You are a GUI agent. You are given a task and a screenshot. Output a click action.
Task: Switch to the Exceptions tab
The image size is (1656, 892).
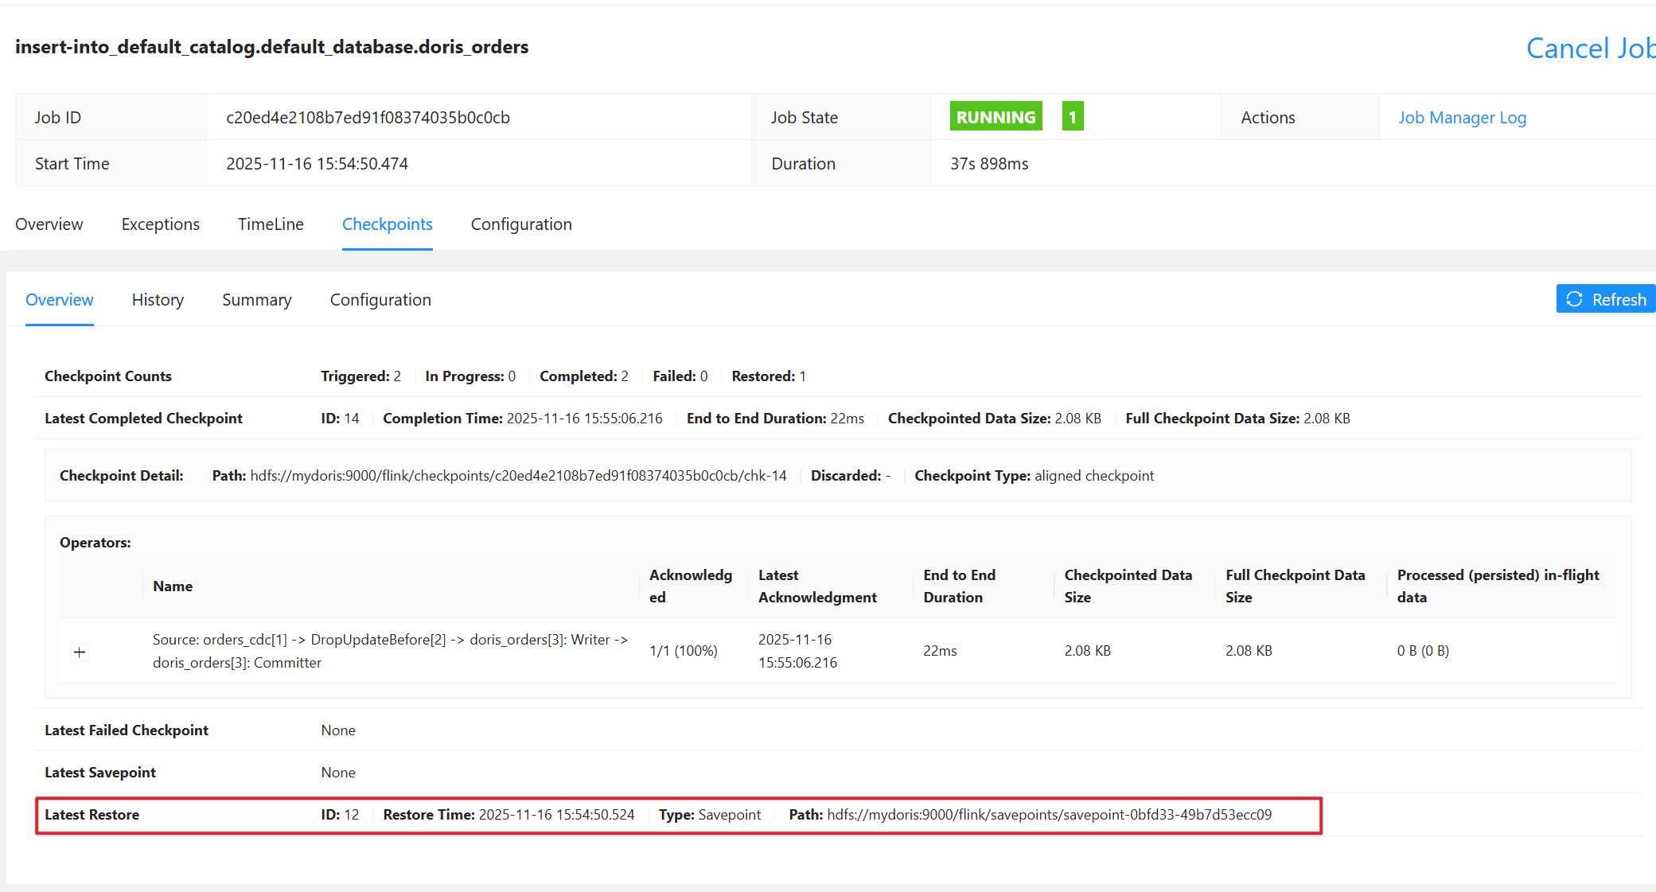[x=161, y=224]
